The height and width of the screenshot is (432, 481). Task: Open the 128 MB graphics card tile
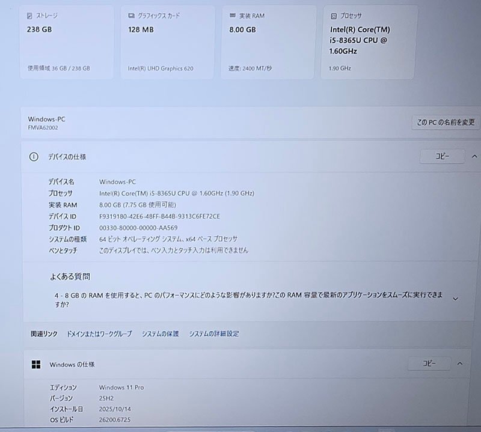(168, 43)
